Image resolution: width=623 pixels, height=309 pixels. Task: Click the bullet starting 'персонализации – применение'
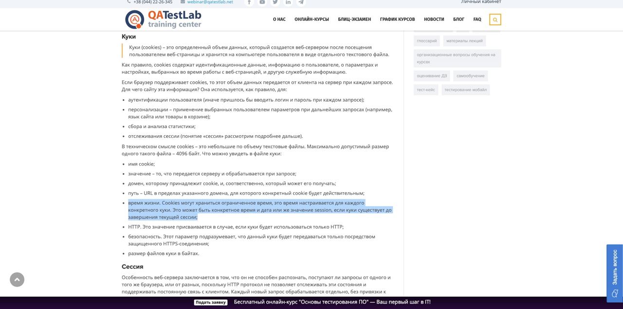tap(260, 113)
